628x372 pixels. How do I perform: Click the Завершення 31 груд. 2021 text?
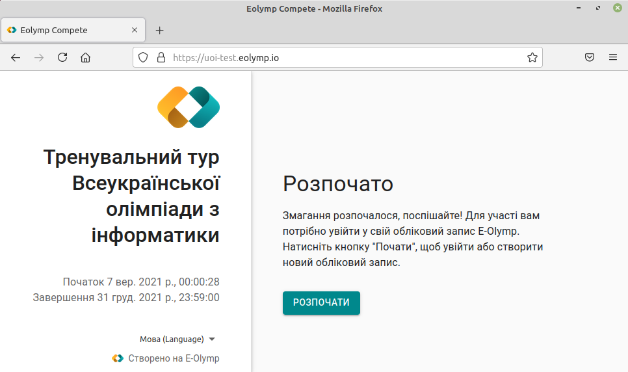(x=126, y=297)
